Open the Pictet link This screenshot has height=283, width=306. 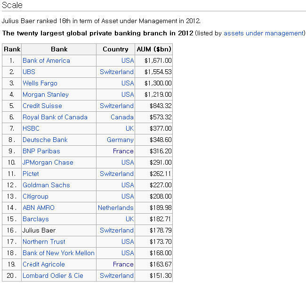click(31, 174)
